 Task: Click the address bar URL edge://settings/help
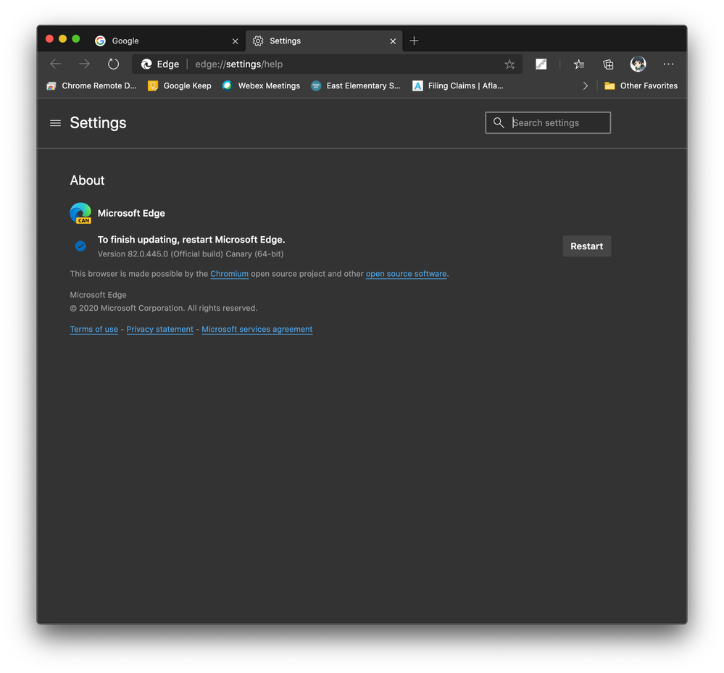238,64
